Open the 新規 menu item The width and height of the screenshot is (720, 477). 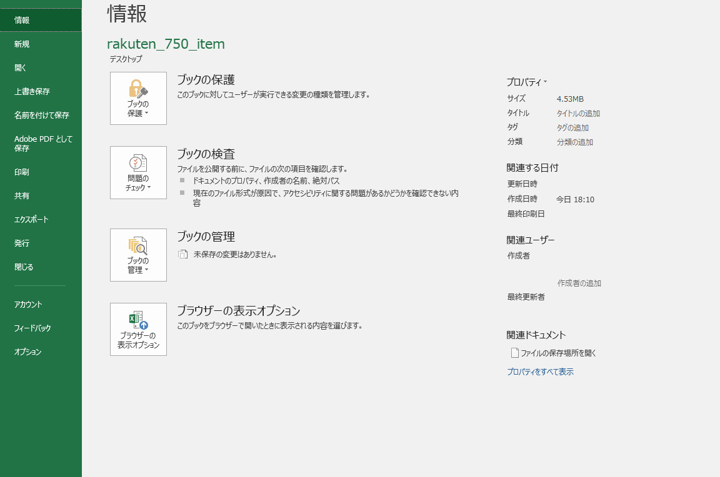tap(41, 44)
